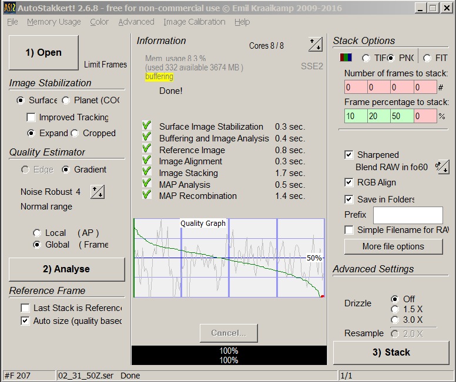Enable Simple Filename for RAW
The image size is (456, 382).
tap(348, 230)
